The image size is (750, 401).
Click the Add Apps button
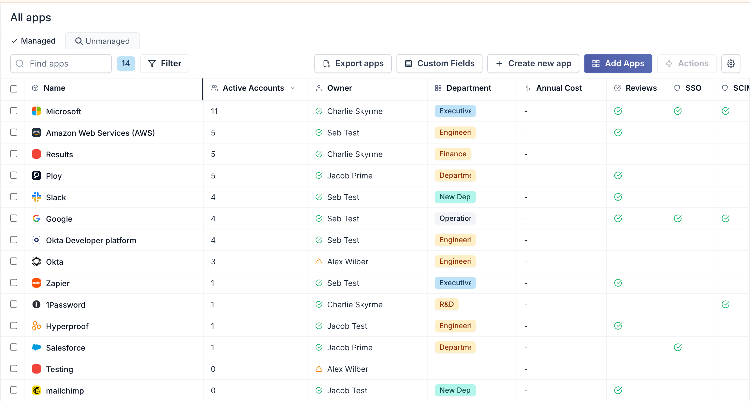[618, 64]
